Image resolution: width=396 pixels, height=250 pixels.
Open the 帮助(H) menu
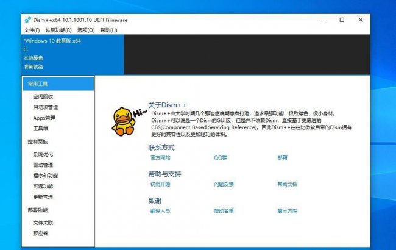coord(108,30)
